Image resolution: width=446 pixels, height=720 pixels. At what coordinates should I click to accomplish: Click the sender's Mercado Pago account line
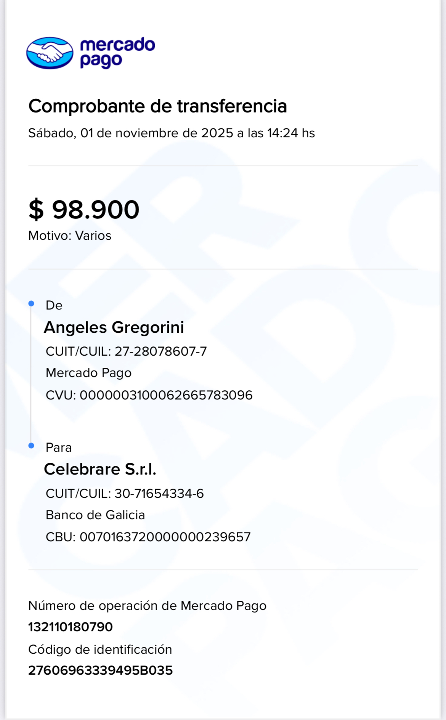(x=88, y=373)
